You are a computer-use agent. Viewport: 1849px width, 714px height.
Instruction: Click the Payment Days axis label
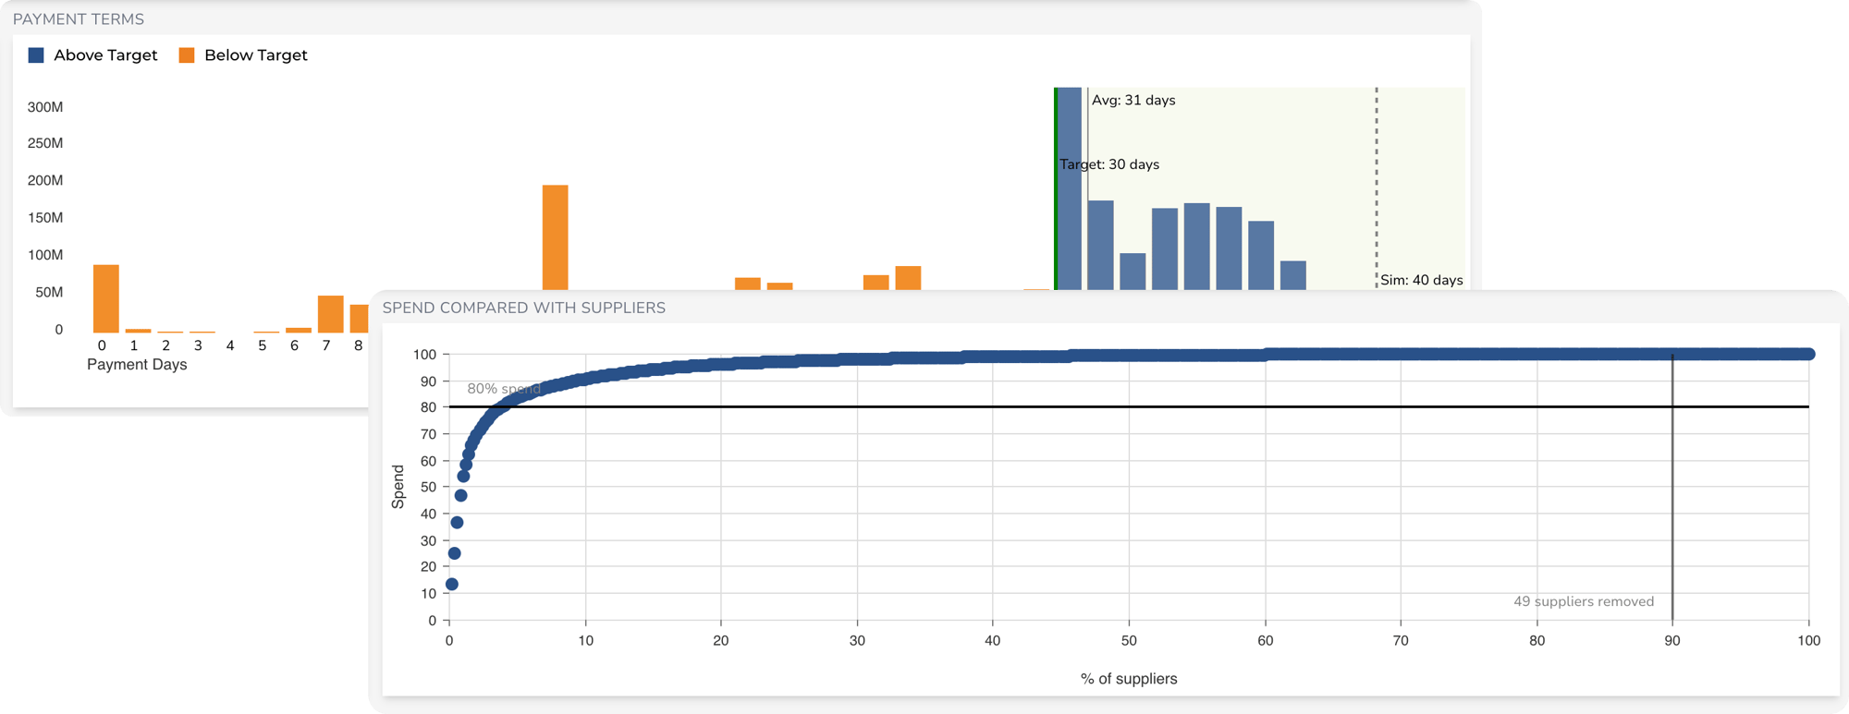(x=137, y=365)
